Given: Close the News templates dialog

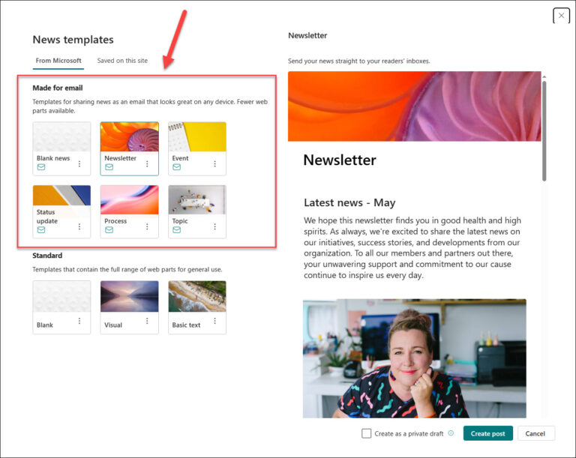Looking at the screenshot, I should pos(561,16).
